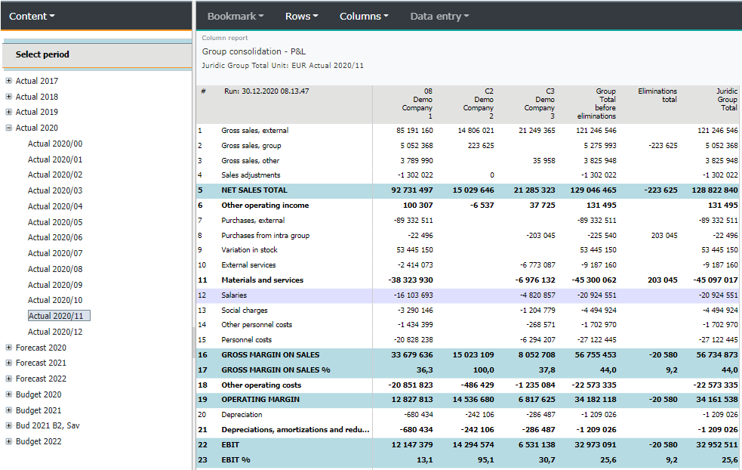The image size is (742, 470).
Task: Collapse the Actual 2020 tree node
Action: click(8, 128)
